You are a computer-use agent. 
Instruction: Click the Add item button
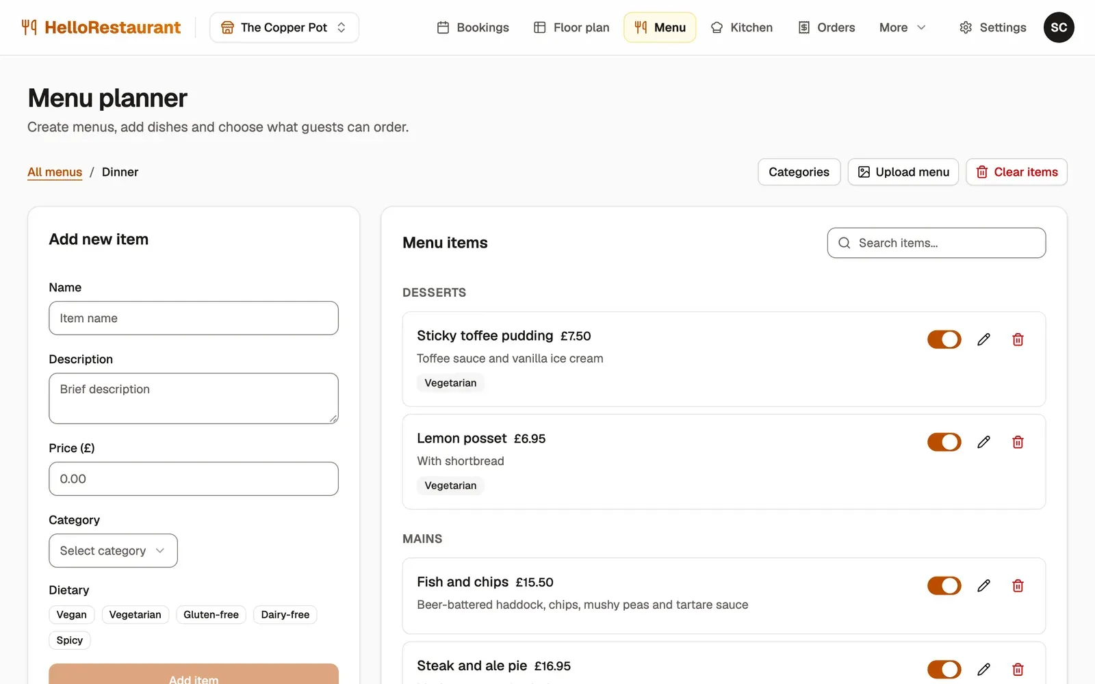coord(194,674)
